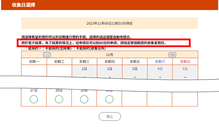Click the blue 星期六 column header

[160, 62]
